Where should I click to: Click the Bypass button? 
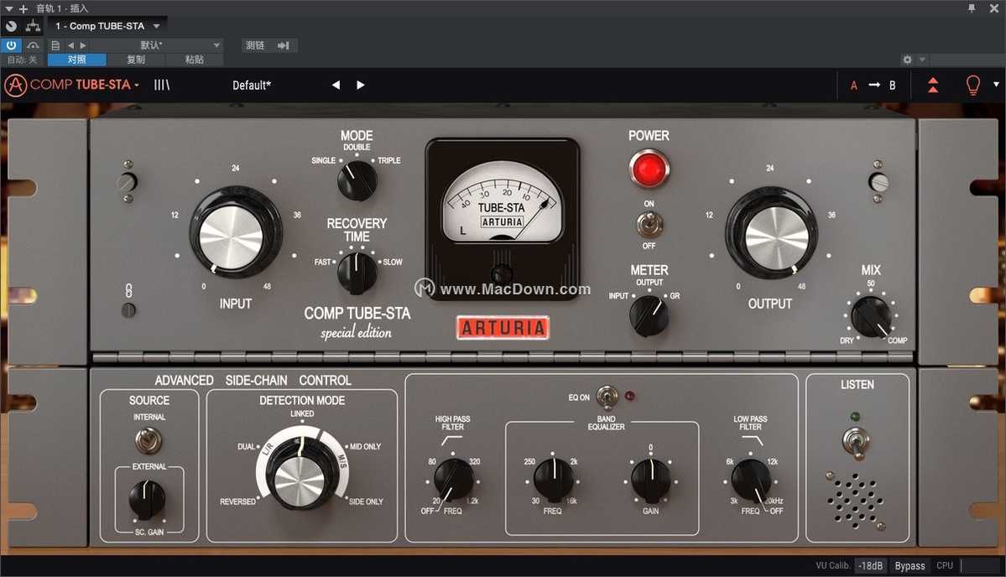click(910, 565)
